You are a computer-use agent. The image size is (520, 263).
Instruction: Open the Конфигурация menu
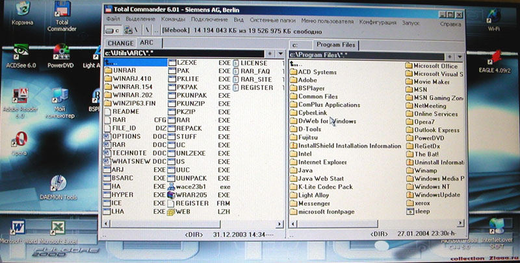click(378, 22)
